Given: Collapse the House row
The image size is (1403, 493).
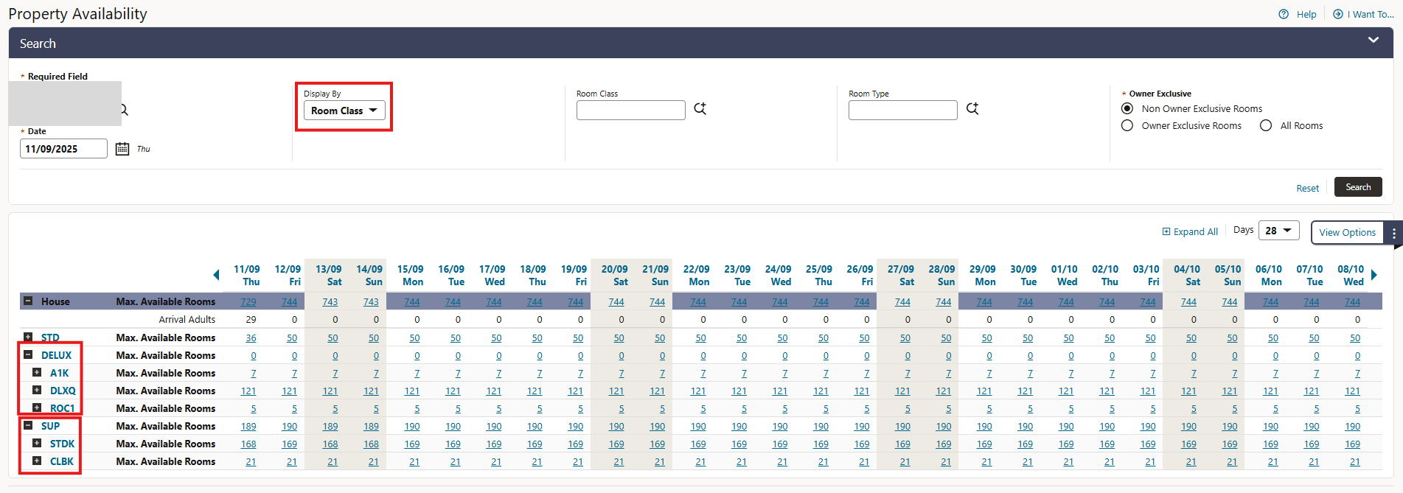Looking at the screenshot, I should tap(28, 301).
